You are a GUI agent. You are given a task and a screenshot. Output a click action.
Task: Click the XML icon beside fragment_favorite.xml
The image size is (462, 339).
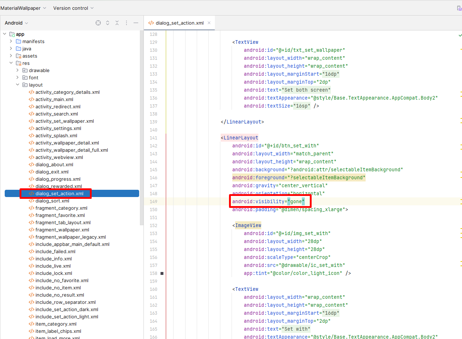point(32,215)
